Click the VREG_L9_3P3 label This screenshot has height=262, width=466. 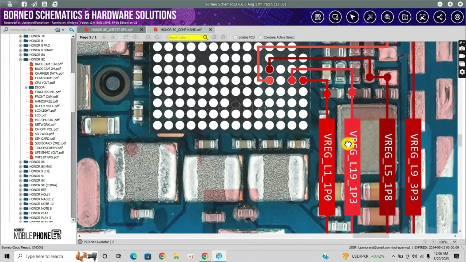(413, 167)
